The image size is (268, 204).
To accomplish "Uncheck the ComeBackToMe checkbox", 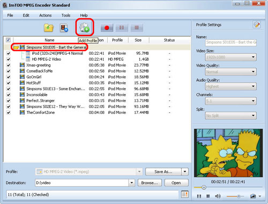I will pyautogui.click(x=8, y=71).
